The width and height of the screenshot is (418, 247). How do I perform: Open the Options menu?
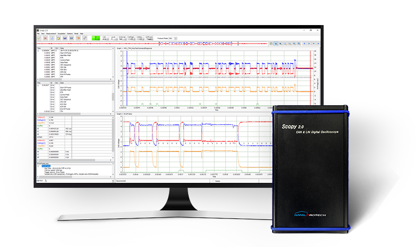(70, 34)
